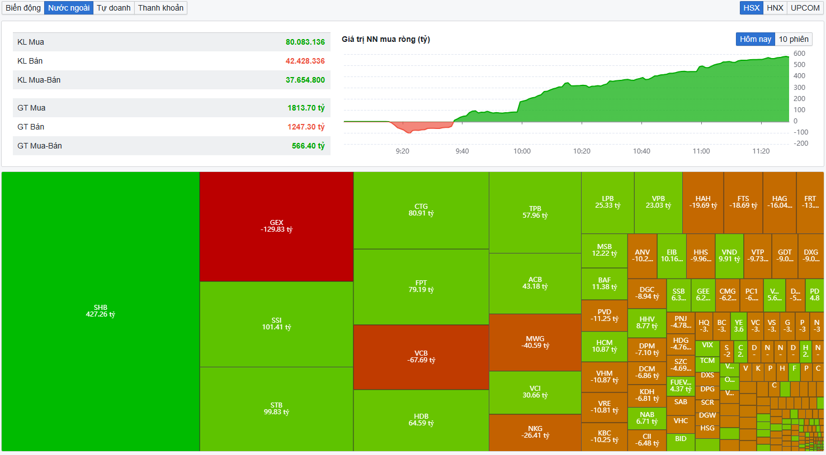The image size is (826, 455).
Task: Open the VHC tile
Action: click(681, 424)
